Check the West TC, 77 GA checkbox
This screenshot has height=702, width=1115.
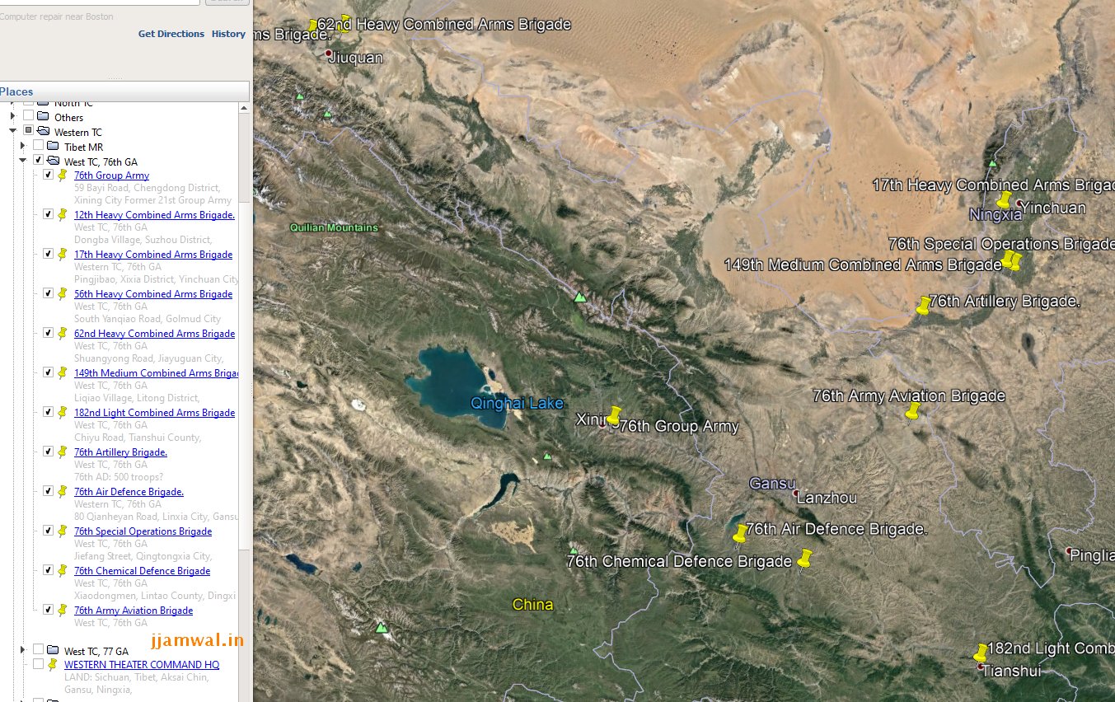[38, 649]
